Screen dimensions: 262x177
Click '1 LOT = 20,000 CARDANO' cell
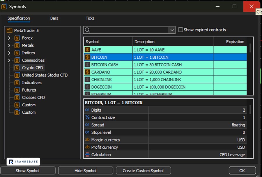point(173,72)
